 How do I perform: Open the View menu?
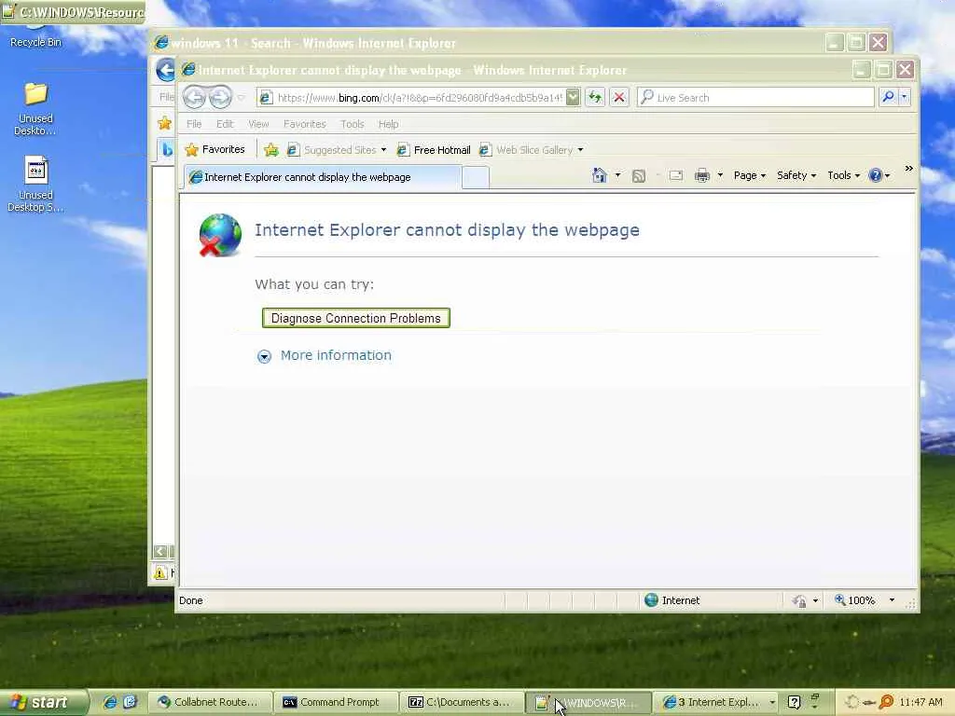click(x=258, y=124)
